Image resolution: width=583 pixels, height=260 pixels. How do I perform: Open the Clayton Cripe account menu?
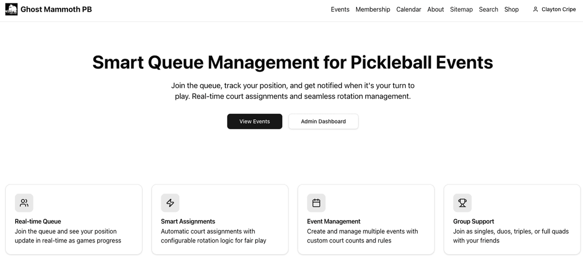pos(558,9)
